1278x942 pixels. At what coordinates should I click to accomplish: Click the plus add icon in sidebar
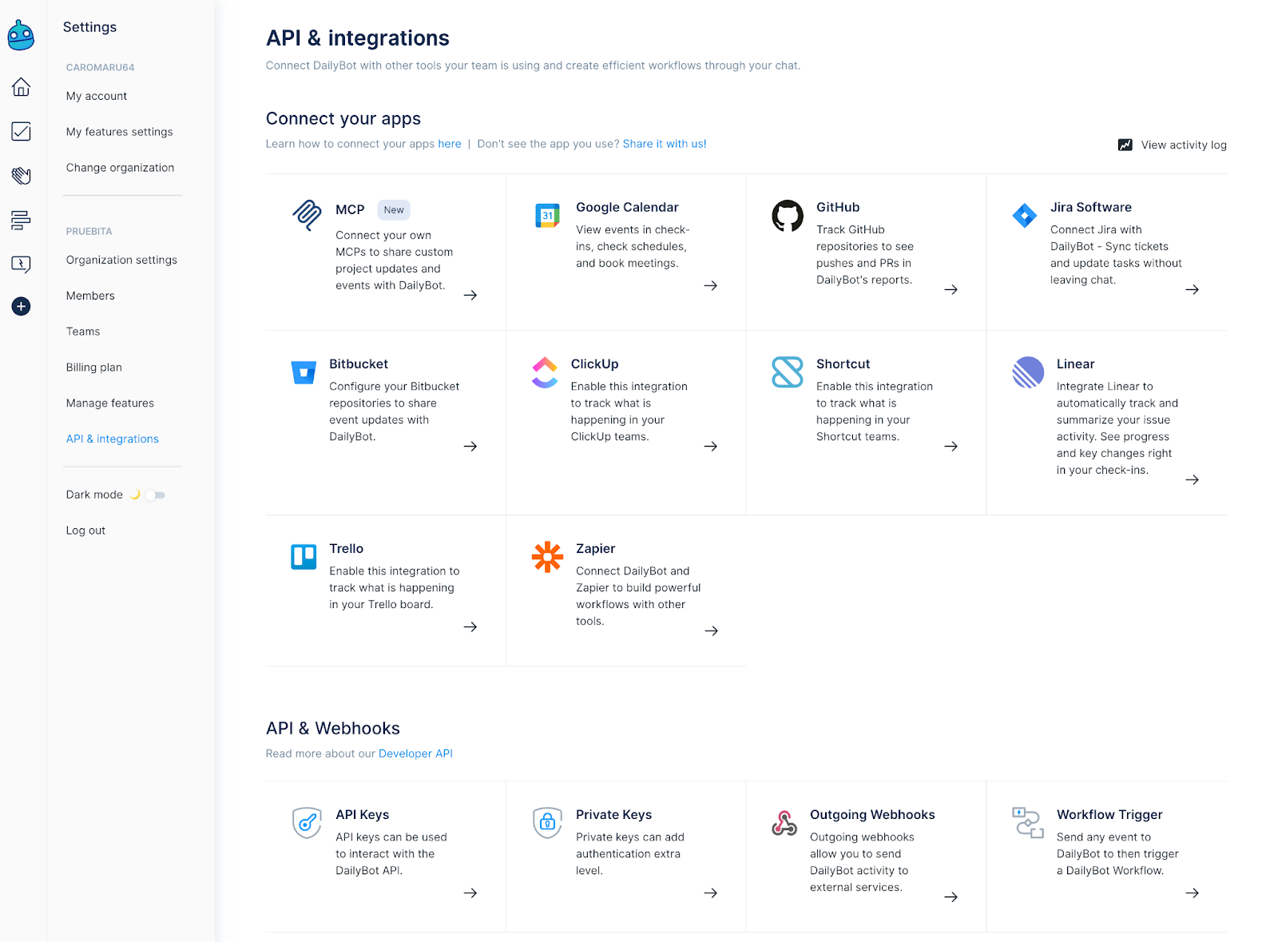click(x=22, y=307)
